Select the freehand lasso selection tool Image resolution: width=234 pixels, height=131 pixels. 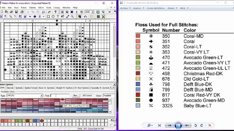(53, 17)
